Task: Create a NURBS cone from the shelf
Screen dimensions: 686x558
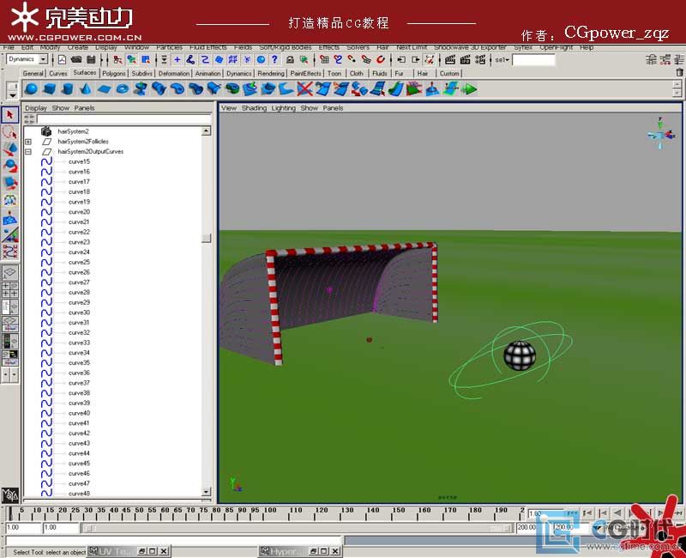Action: tap(86, 89)
